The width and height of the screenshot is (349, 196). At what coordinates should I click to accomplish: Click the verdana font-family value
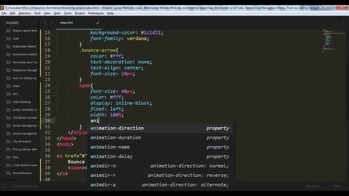(137, 39)
